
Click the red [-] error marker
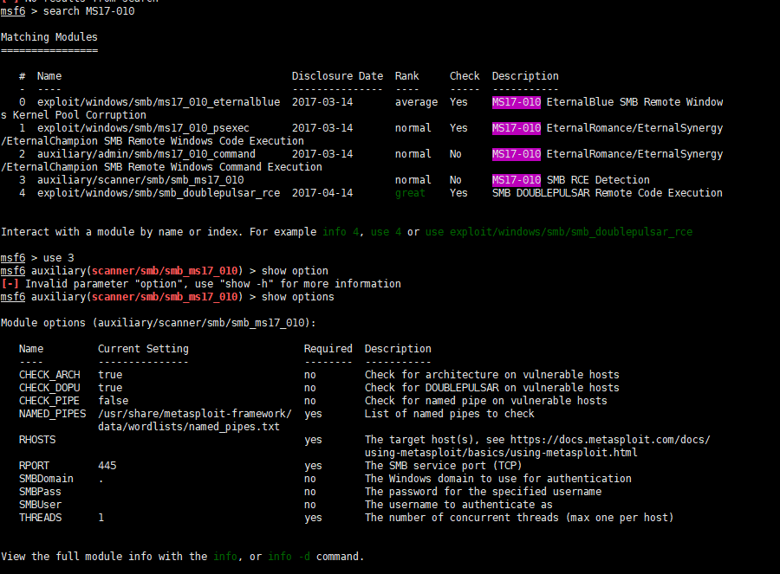point(10,284)
